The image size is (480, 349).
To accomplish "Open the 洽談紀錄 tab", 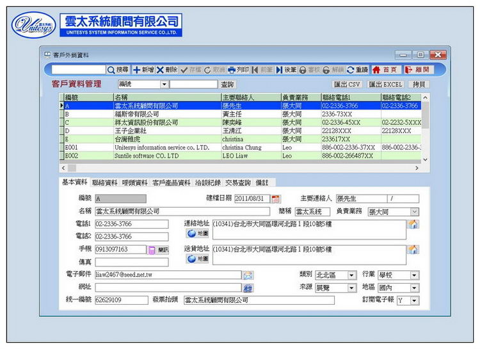I will [x=208, y=183].
